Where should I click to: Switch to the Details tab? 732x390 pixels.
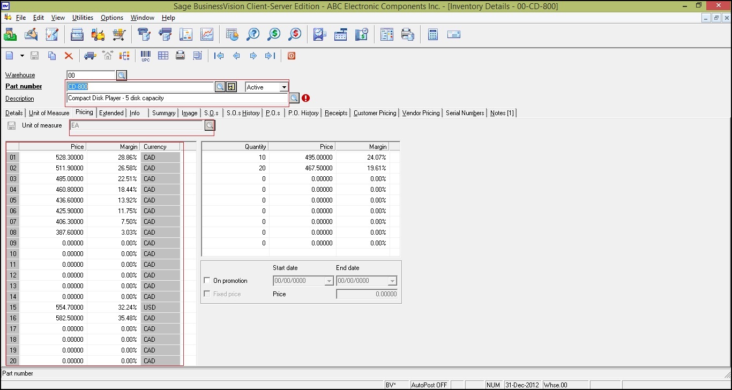[x=14, y=113]
